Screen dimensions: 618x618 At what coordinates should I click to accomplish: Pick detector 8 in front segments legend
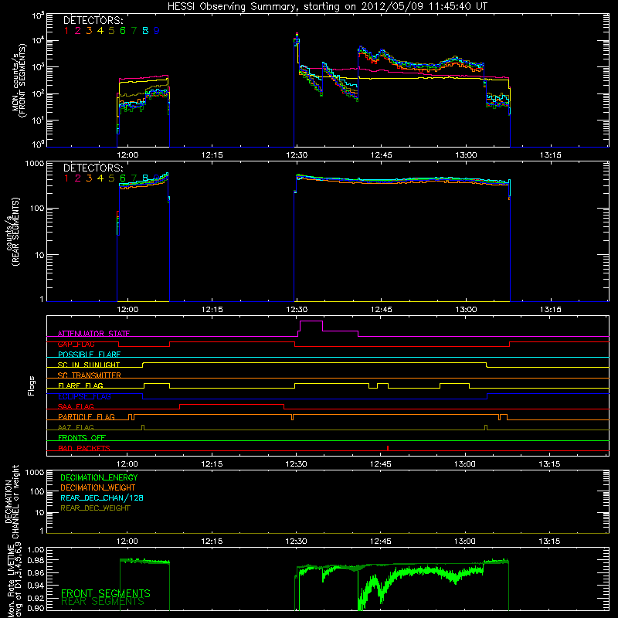pos(145,31)
